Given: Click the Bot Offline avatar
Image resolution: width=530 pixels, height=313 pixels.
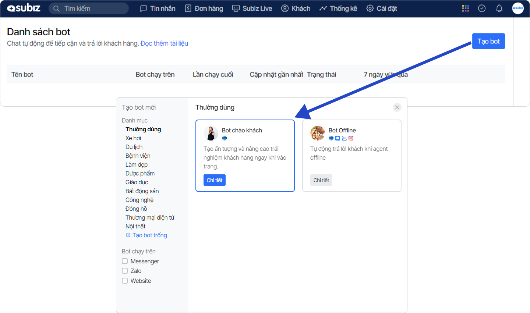Looking at the screenshot, I should click(318, 133).
